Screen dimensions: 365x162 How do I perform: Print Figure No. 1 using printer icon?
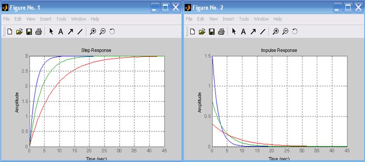click(39, 31)
